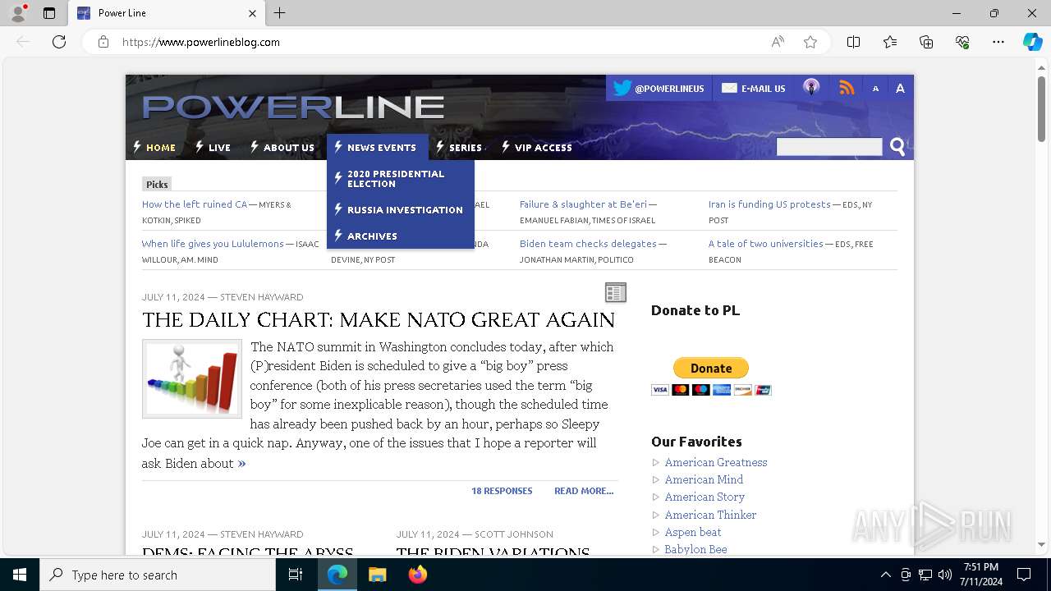Open the SERIES menu item

tap(459, 148)
